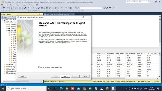Open Task View on taskbar
The width and height of the screenshot is (162, 91).
point(55,89)
